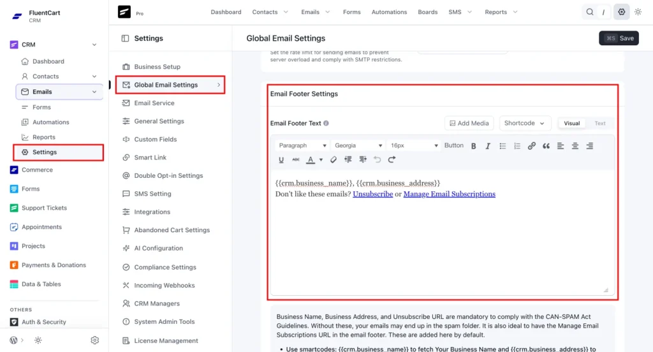Switch editor to Visual tab
Screen dimensions: 653x352
(571, 123)
